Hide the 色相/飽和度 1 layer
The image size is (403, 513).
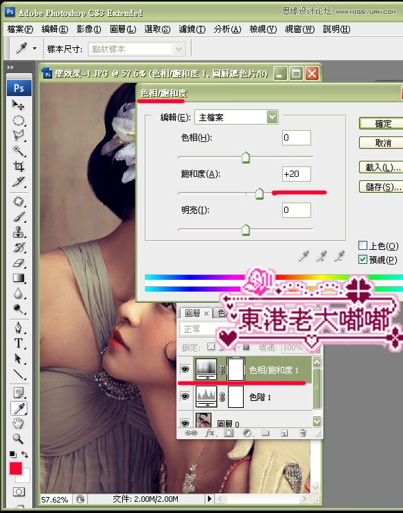coord(185,370)
